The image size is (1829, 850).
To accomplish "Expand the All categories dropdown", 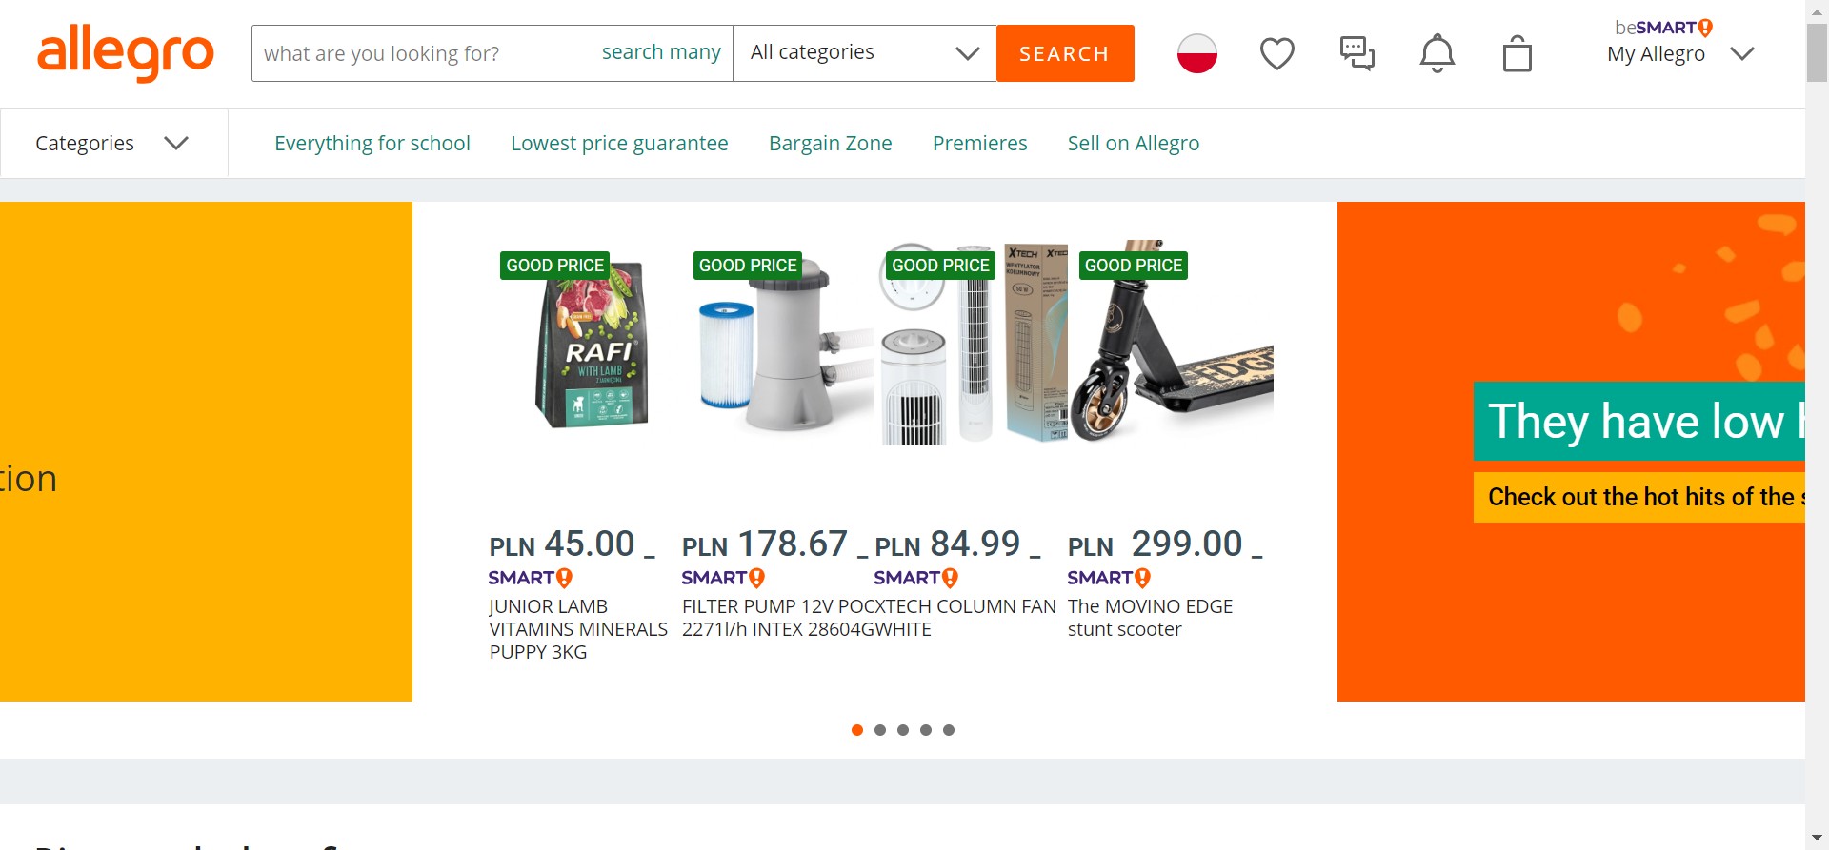I will click(x=864, y=53).
